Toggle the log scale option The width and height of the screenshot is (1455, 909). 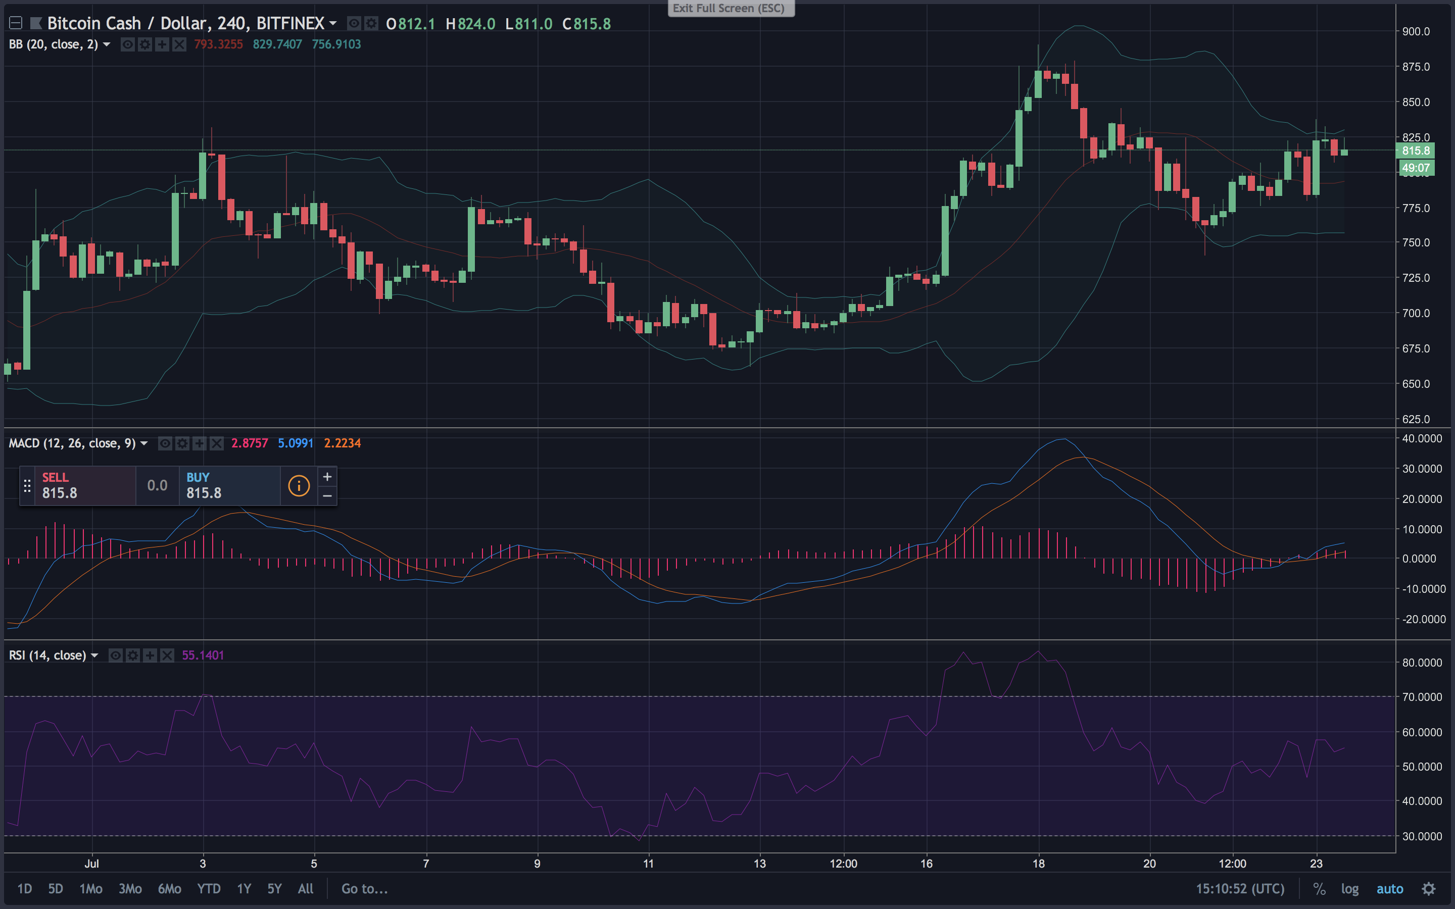coord(1350,889)
